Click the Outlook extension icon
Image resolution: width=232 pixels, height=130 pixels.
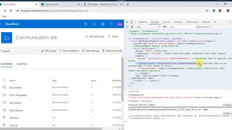point(214,10)
